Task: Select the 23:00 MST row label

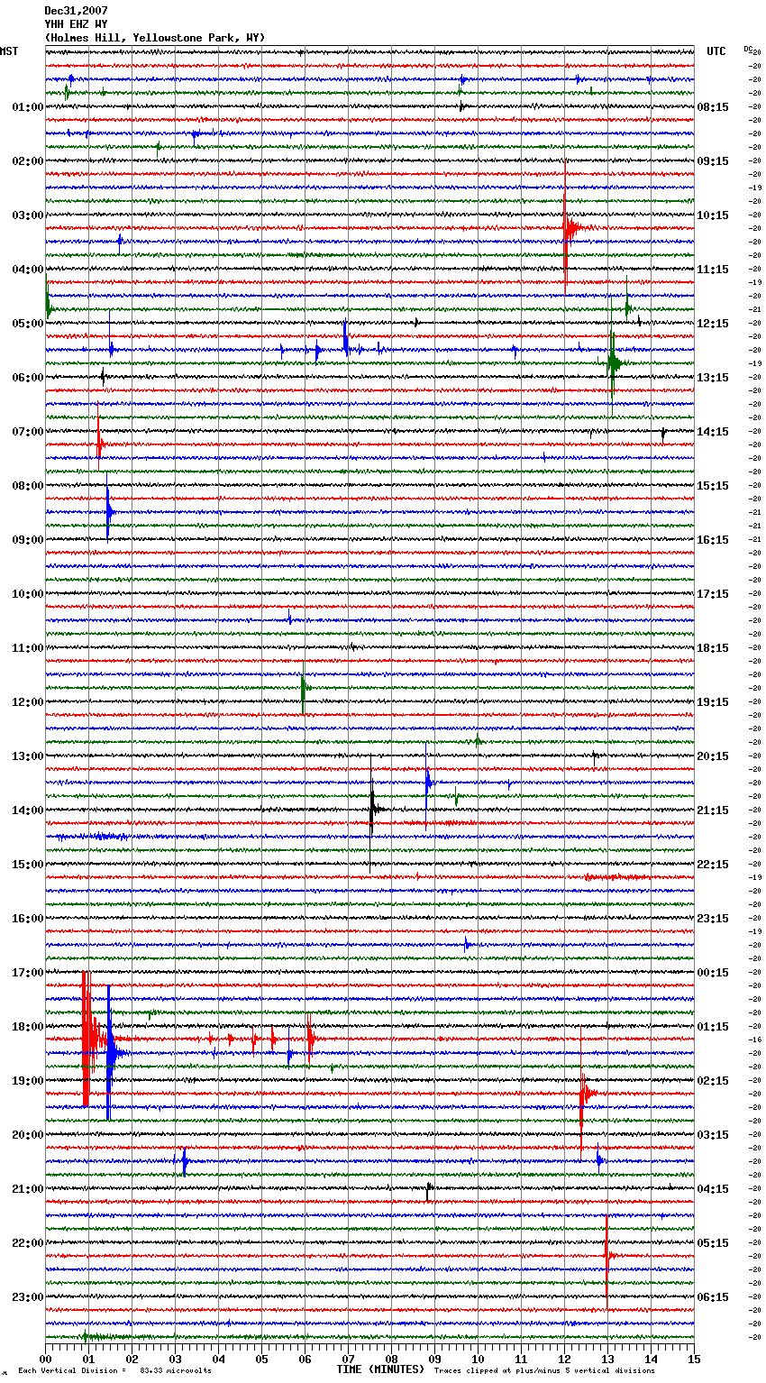Action: pyautogui.click(x=28, y=1297)
